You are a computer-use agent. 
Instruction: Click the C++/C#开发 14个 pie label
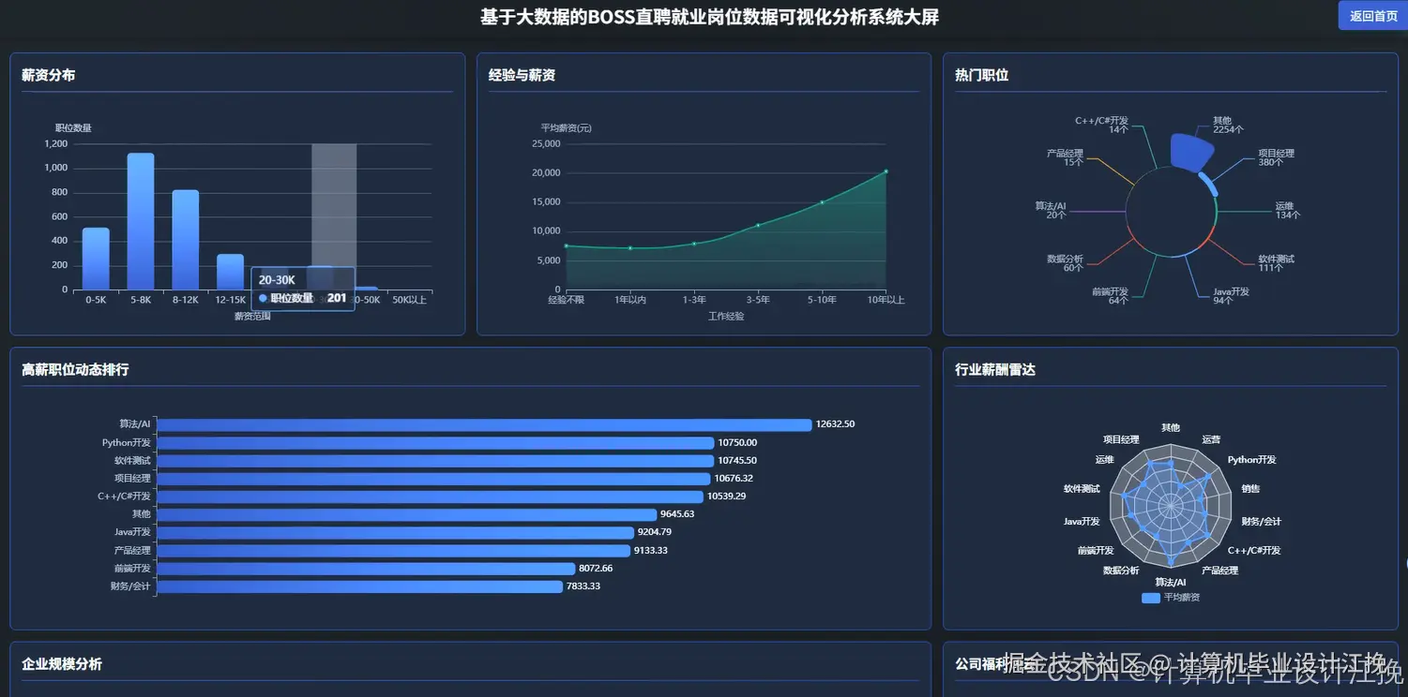pyautogui.click(x=1102, y=126)
